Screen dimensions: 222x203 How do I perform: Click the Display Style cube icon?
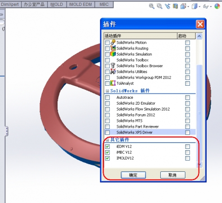click(x=195, y=6)
